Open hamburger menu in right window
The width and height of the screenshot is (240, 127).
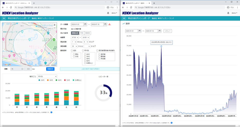pos(124,18)
